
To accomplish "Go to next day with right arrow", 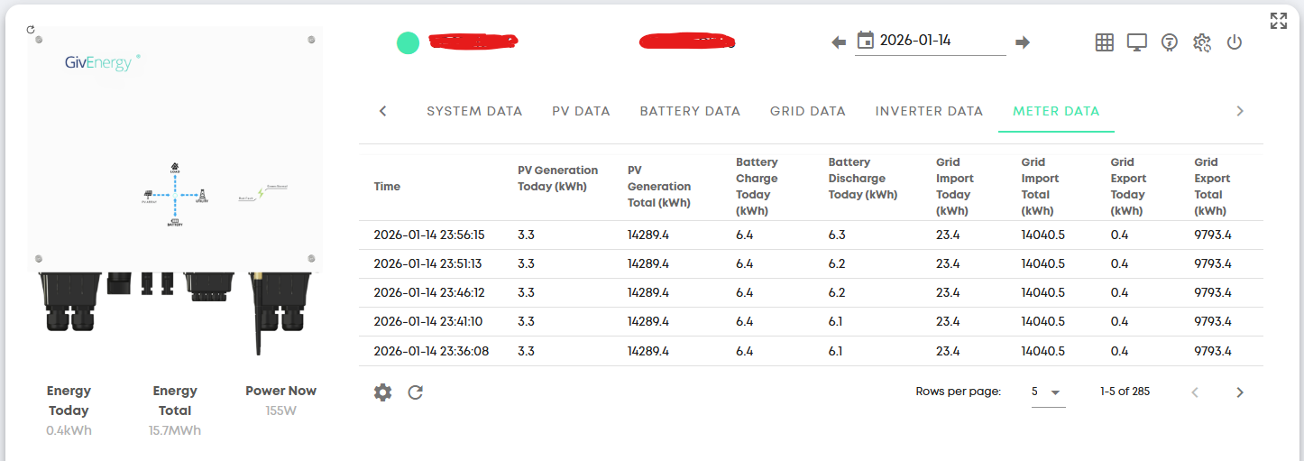I will tap(1022, 42).
